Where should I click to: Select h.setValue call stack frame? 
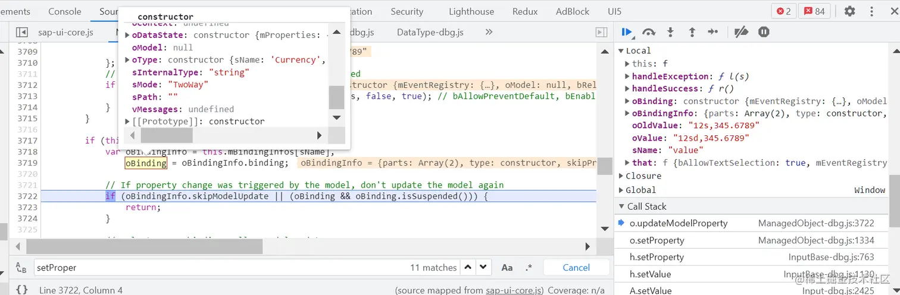click(752, 274)
